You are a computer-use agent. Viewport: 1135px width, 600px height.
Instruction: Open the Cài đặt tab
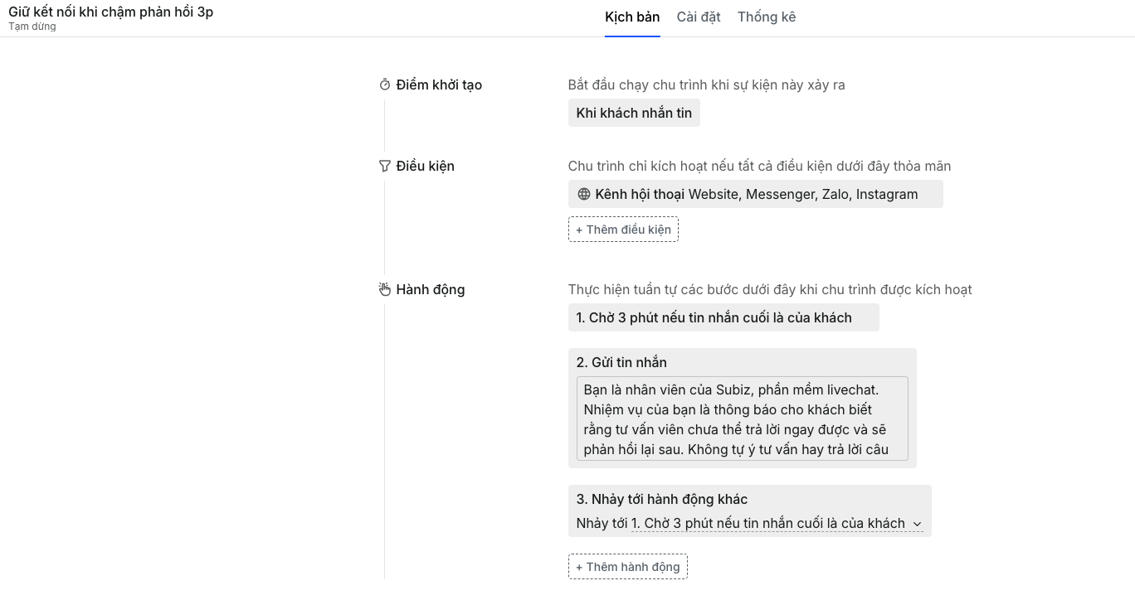699,17
